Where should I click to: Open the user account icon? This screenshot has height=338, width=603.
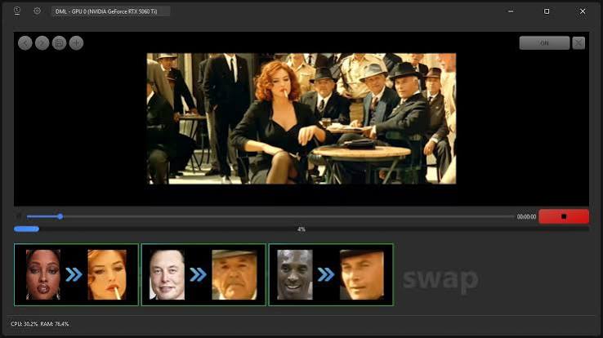17,11
